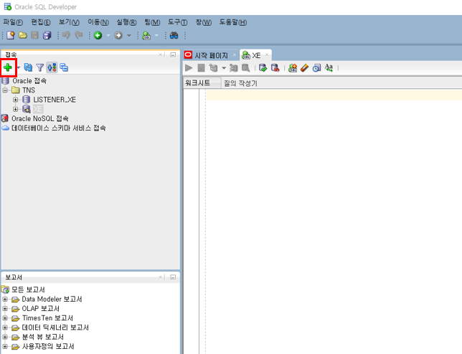The height and width of the screenshot is (354, 462).
Task: Select the LISTENER_XE connection
Action: coord(55,100)
